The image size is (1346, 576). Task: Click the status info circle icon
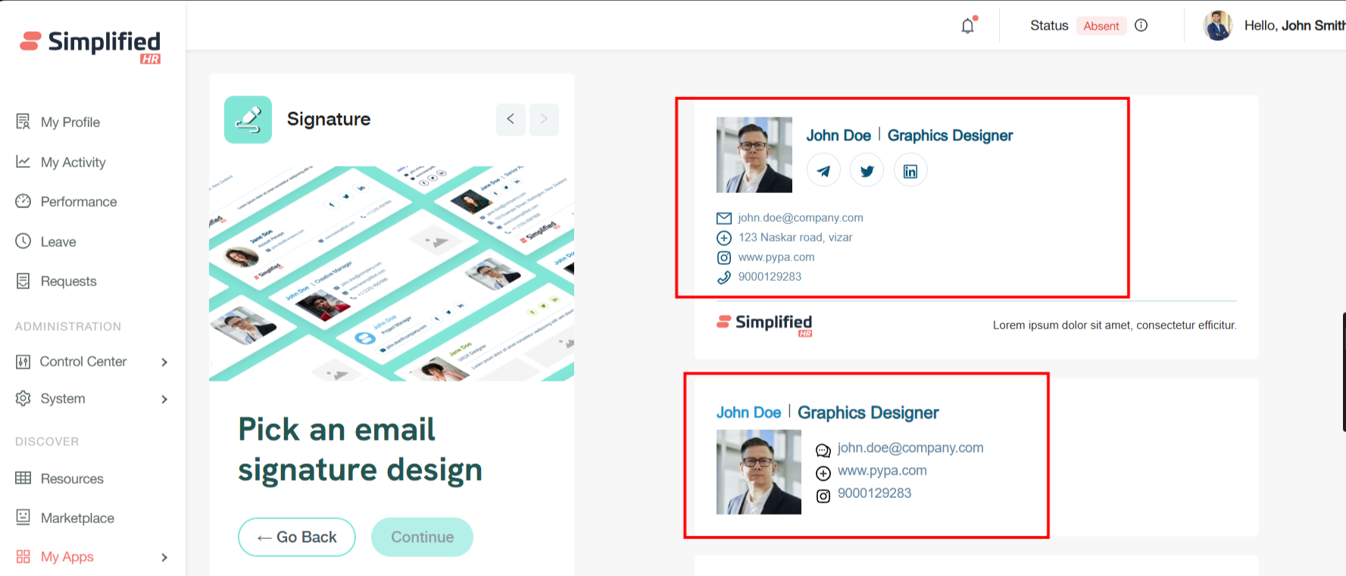point(1141,25)
